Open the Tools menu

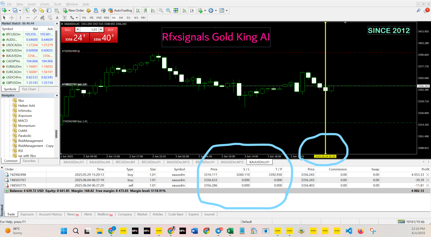(57, 4)
